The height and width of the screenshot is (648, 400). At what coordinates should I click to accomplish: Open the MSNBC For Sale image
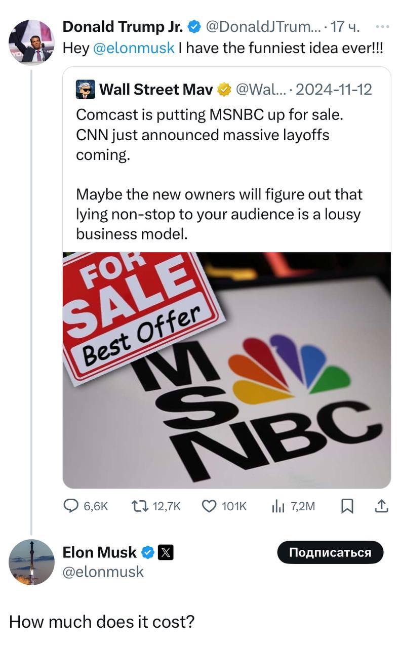click(x=226, y=370)
